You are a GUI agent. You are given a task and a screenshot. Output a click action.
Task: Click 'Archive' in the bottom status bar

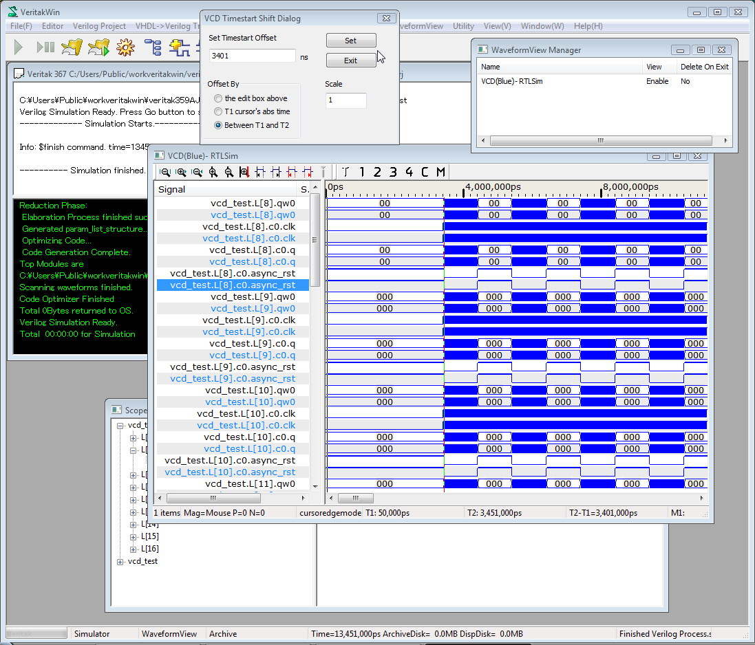tap(223, 634)
